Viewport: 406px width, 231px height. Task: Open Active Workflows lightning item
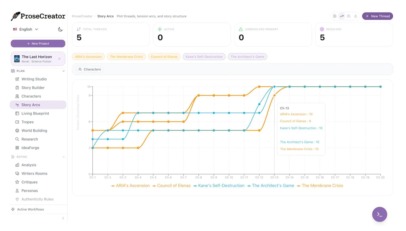click(30, 209)
